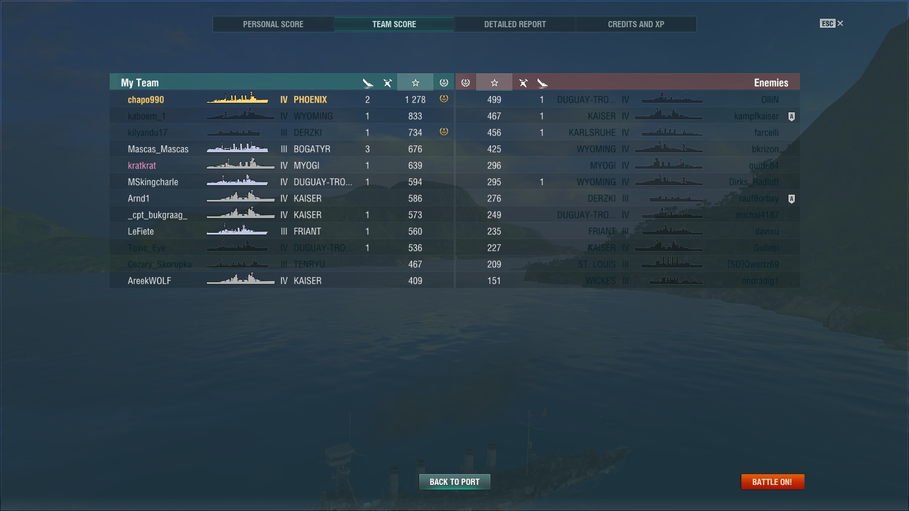Open the Credits and XP tab
909x511 pixels.
coord(636,24)
